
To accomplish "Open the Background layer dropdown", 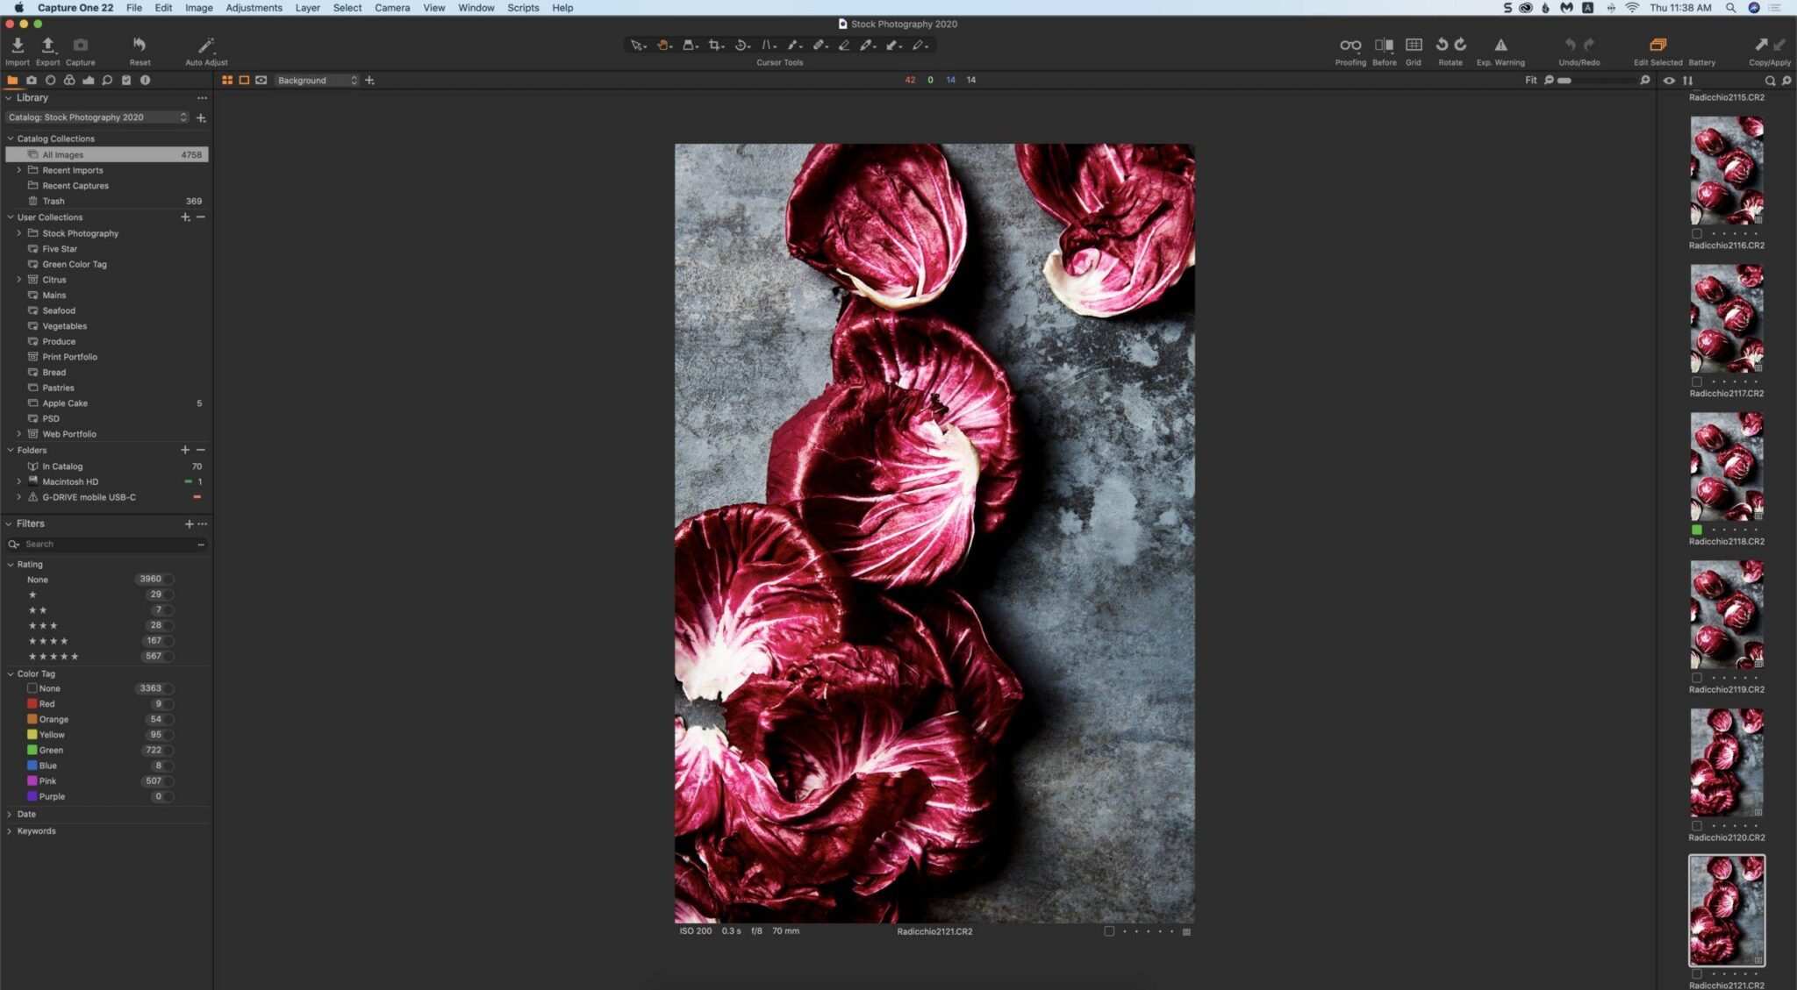I will click(x=317, y=81).
